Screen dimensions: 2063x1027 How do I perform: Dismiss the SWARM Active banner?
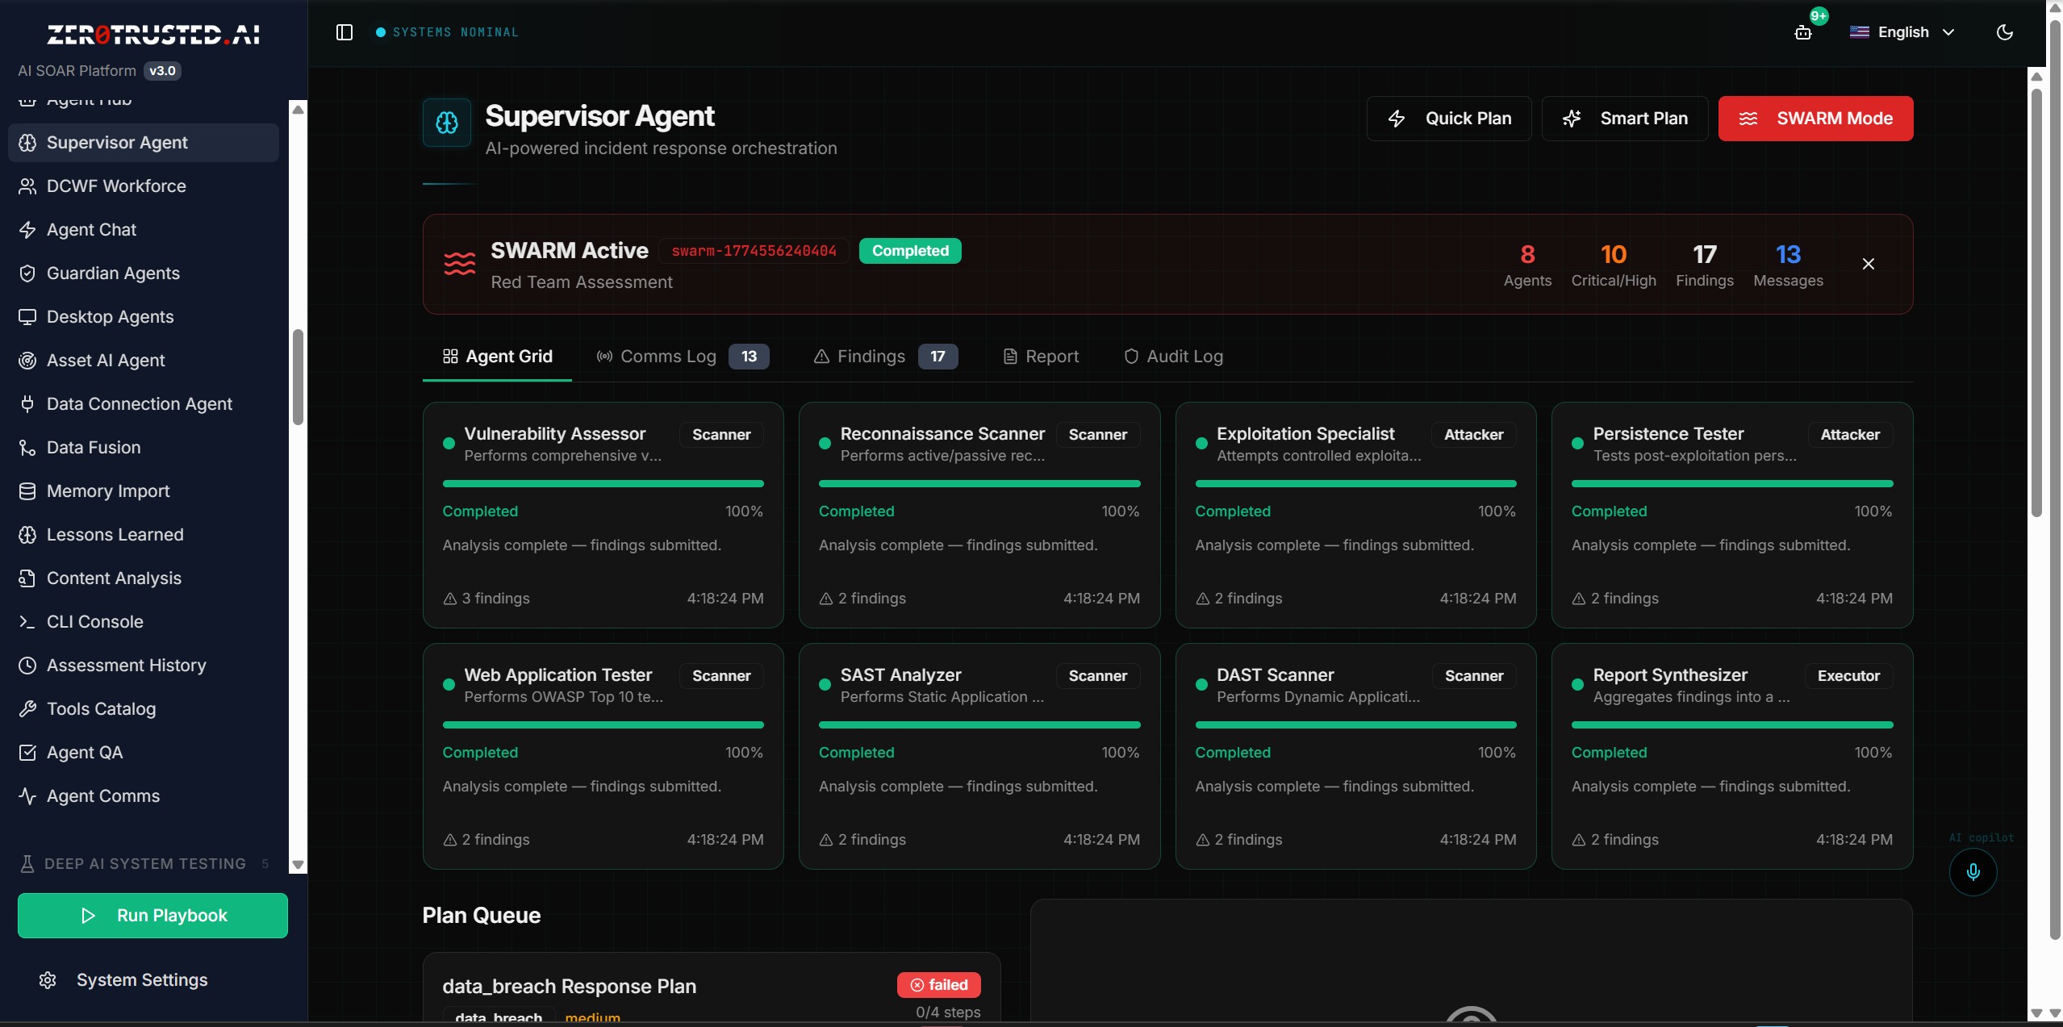pyautogui.click(x=1868, y=263)
